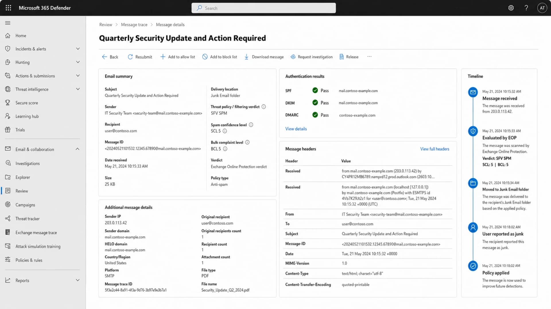The width and height of the screenshot is (551, 309).
Task: Expand Threat intelligence chevron
Action: (x=78, y=89)
